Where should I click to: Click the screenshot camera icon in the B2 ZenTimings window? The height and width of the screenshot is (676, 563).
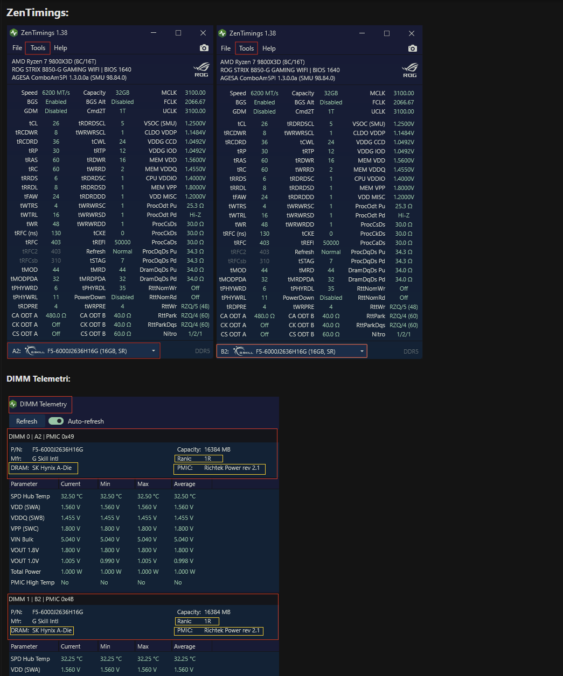pyautogui.click(x=412, y=48)
